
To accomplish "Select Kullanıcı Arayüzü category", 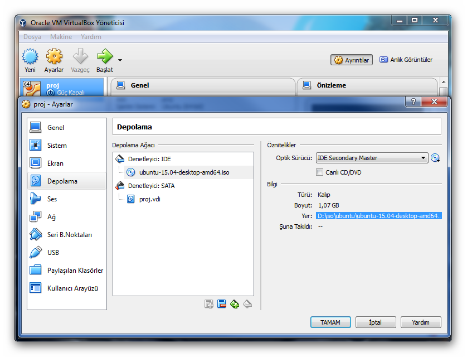I will (x=67, y=288).
